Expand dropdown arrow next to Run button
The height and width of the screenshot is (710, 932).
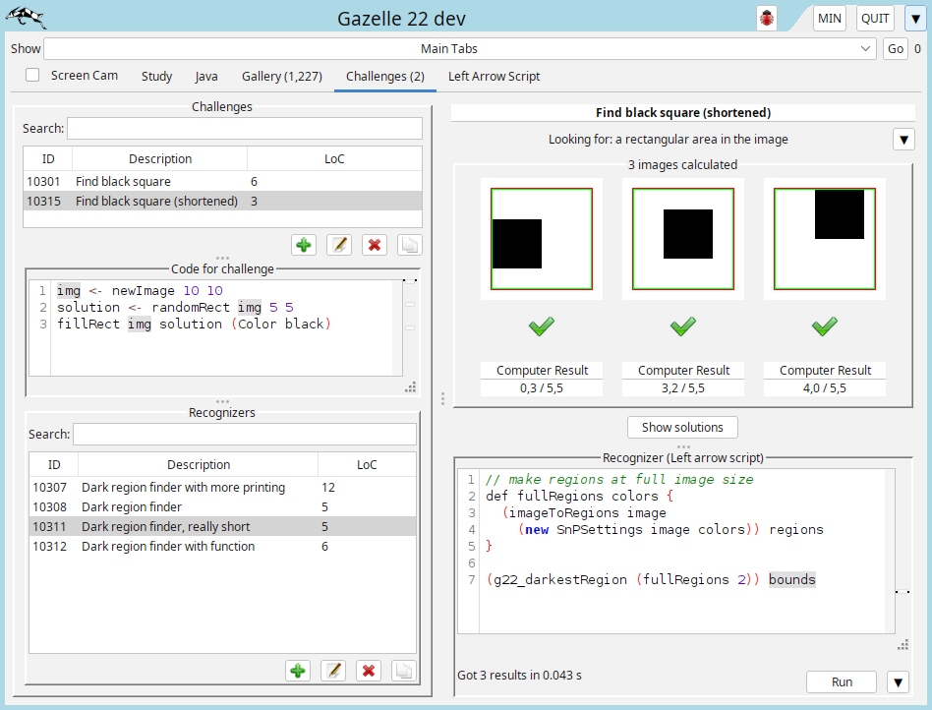(899, 681)
